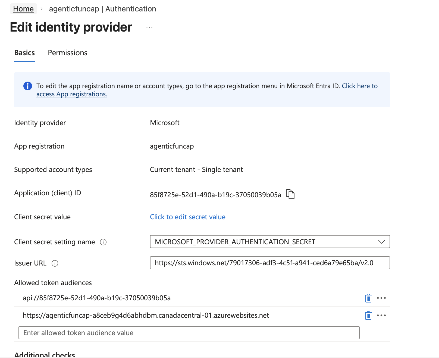Show info for Client secret setting name

tap(103, 242)
